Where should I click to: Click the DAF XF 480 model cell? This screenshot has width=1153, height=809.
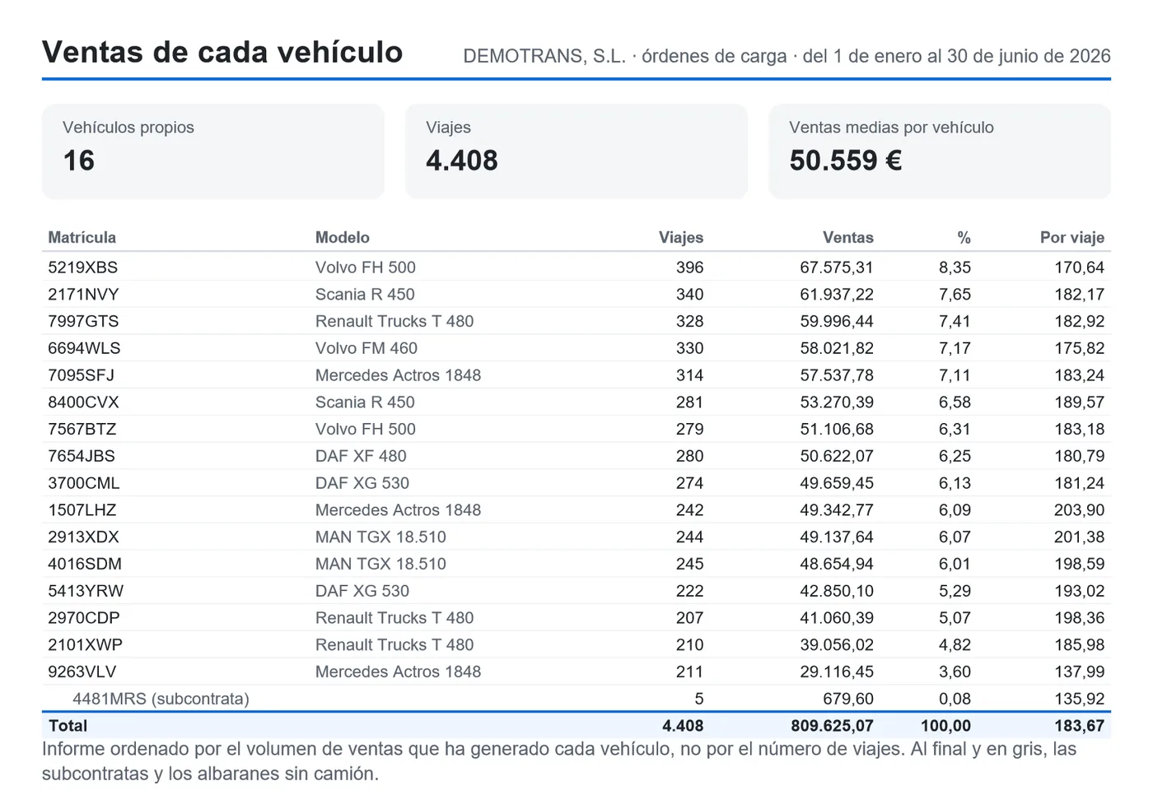click(x=361, y=456)
